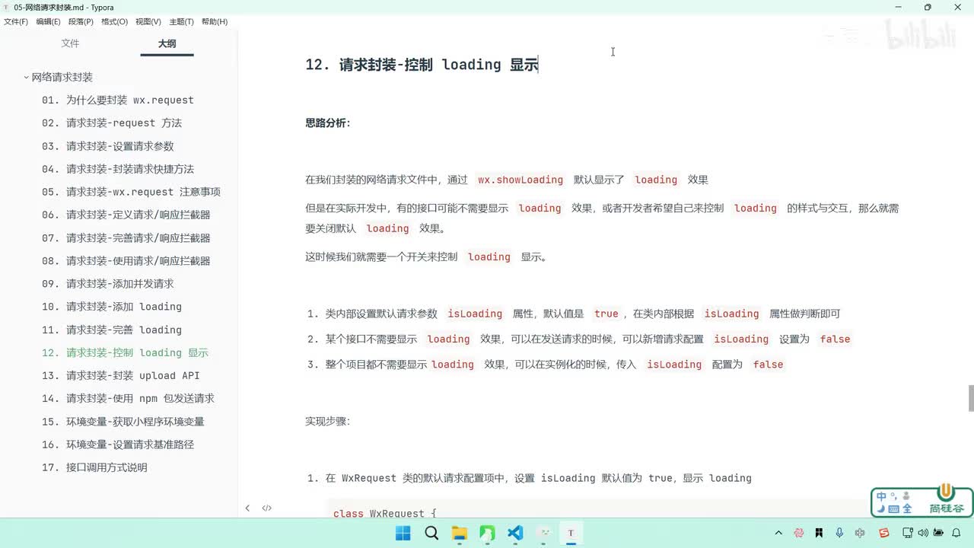Click the microphone tray icon

[839, 534]
